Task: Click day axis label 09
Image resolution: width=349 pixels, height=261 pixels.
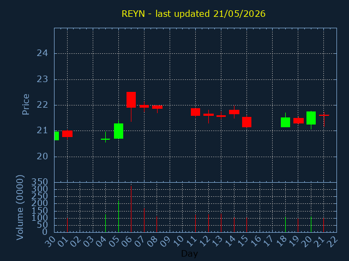Action: [x=165, y=241]
